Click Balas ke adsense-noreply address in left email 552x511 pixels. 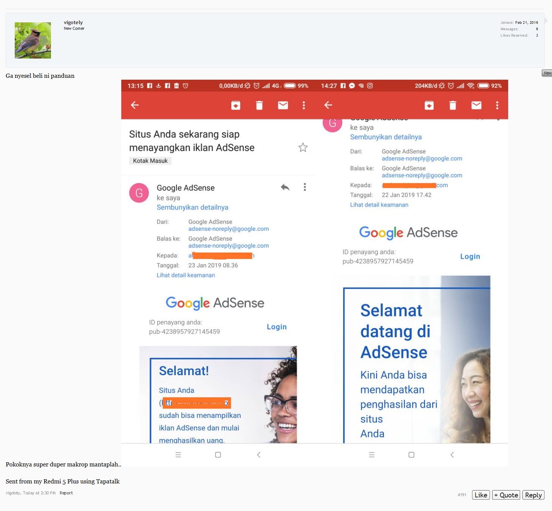tap(229, 246)
